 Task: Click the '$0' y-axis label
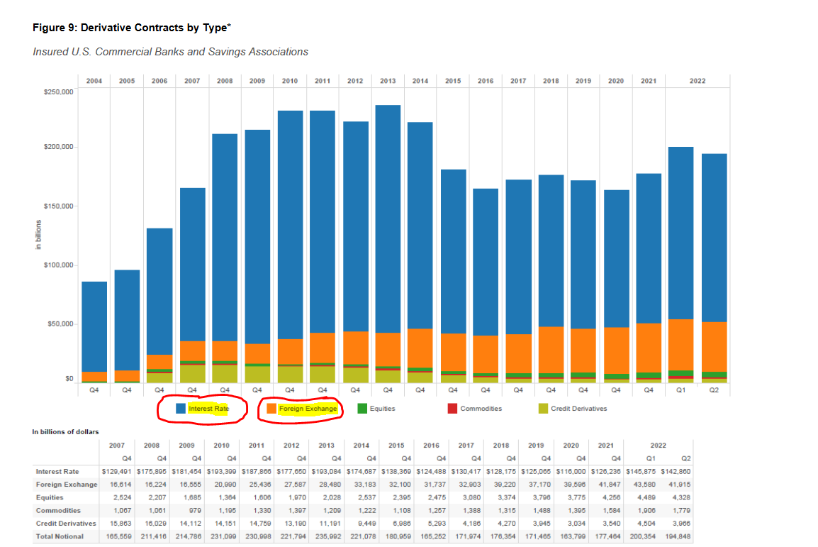pyautogui.click(x=69, y=379)
